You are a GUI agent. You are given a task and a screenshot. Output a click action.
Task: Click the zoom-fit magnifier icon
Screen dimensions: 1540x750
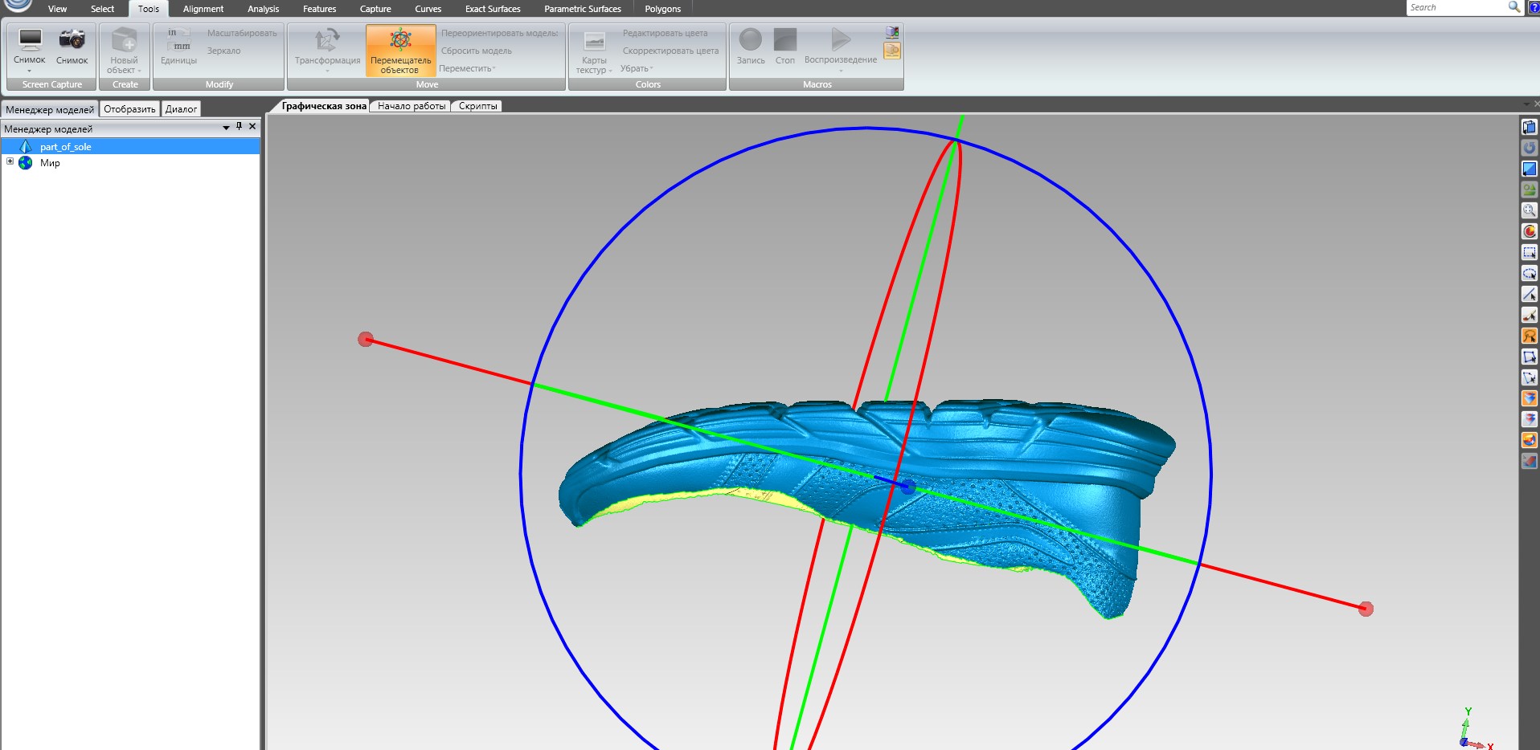click(x=1529, y=210)
